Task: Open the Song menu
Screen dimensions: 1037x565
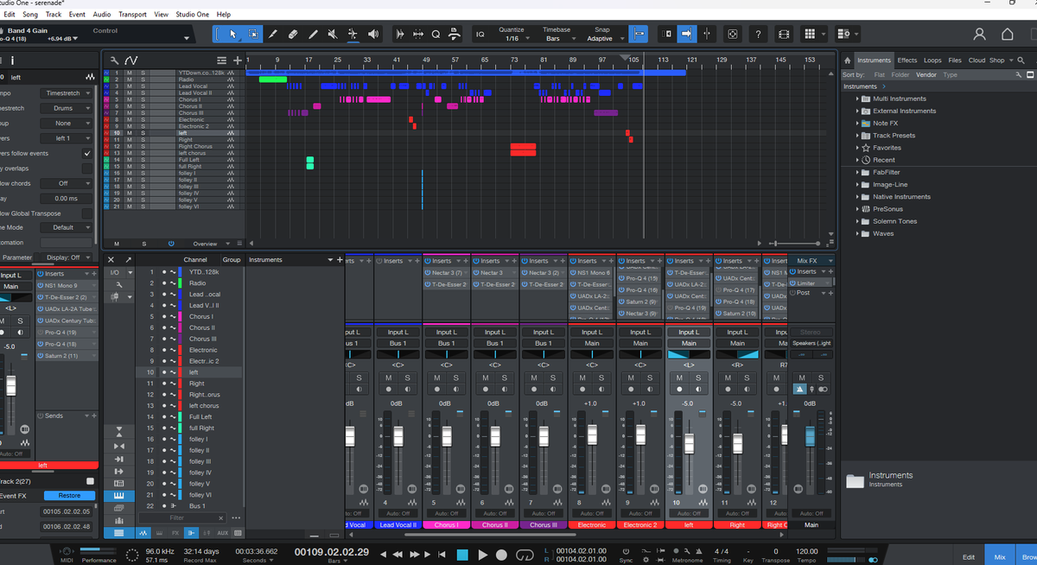Action: tap(30, 15)
